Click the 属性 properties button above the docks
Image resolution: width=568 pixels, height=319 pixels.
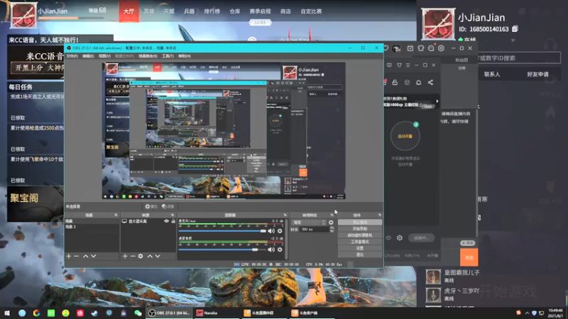(151, 206)
